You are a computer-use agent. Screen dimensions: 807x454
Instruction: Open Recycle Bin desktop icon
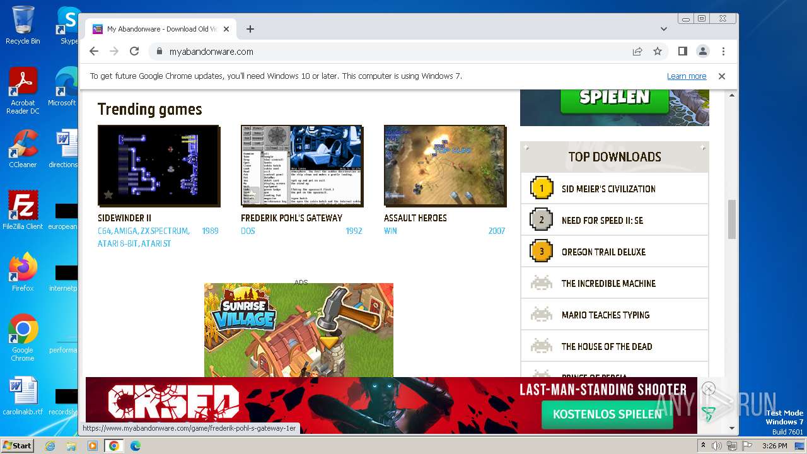click(x=23, y=25)
